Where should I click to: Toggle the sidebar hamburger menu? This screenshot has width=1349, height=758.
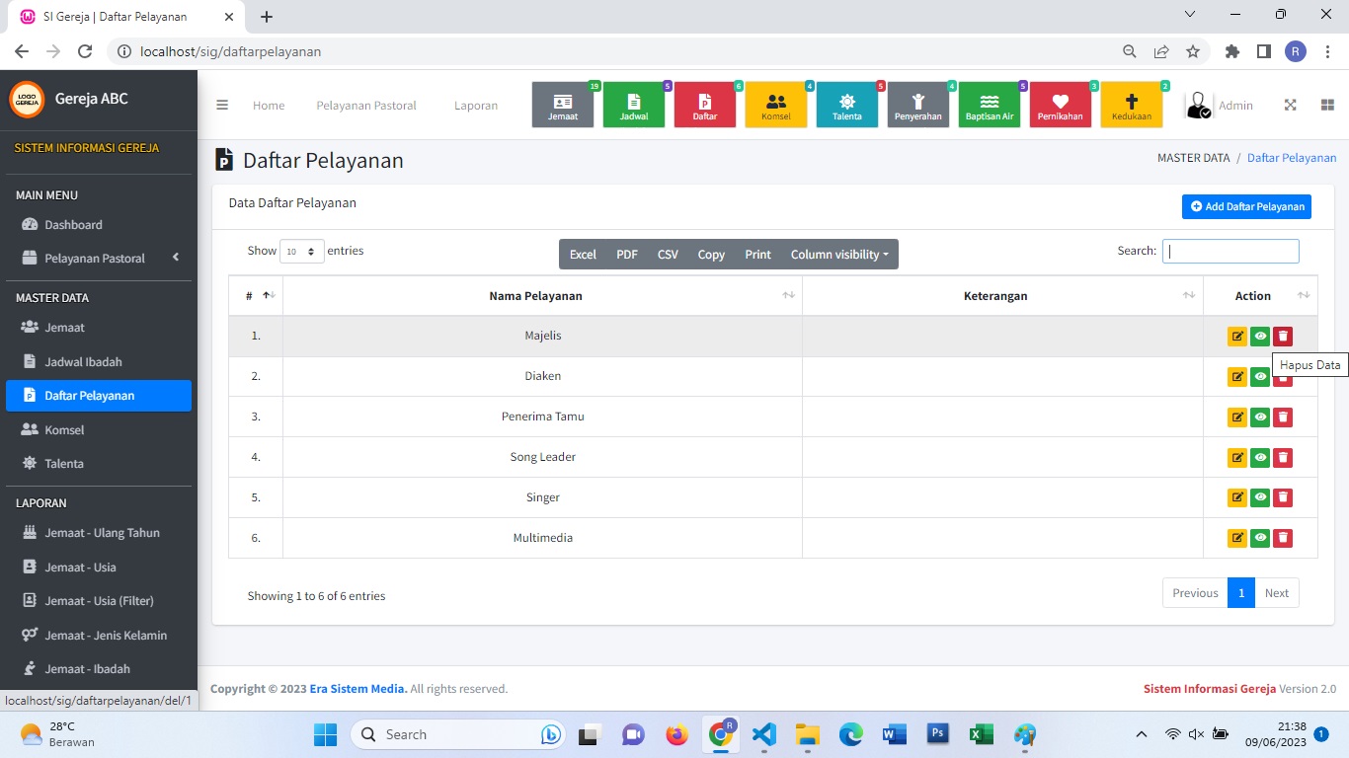(222, 106)
